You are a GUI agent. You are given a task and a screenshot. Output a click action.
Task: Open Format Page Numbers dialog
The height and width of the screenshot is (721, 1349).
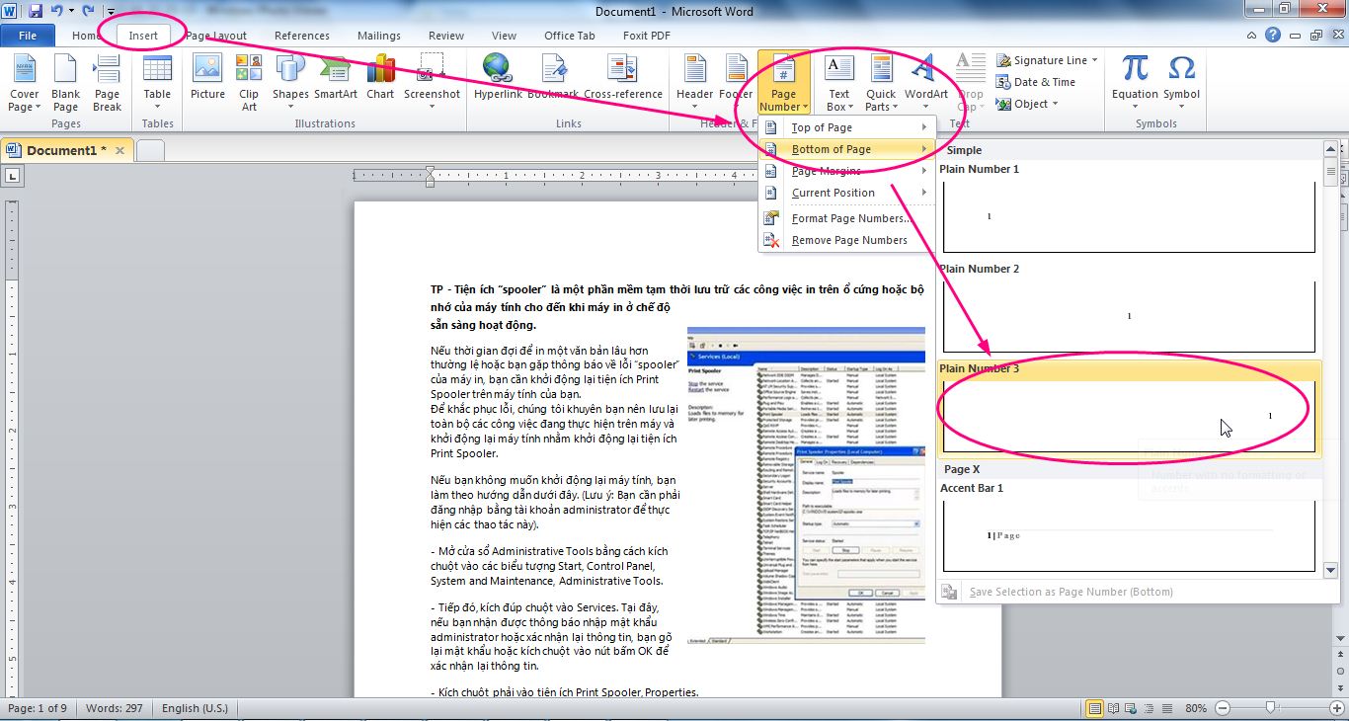[847, 218]
